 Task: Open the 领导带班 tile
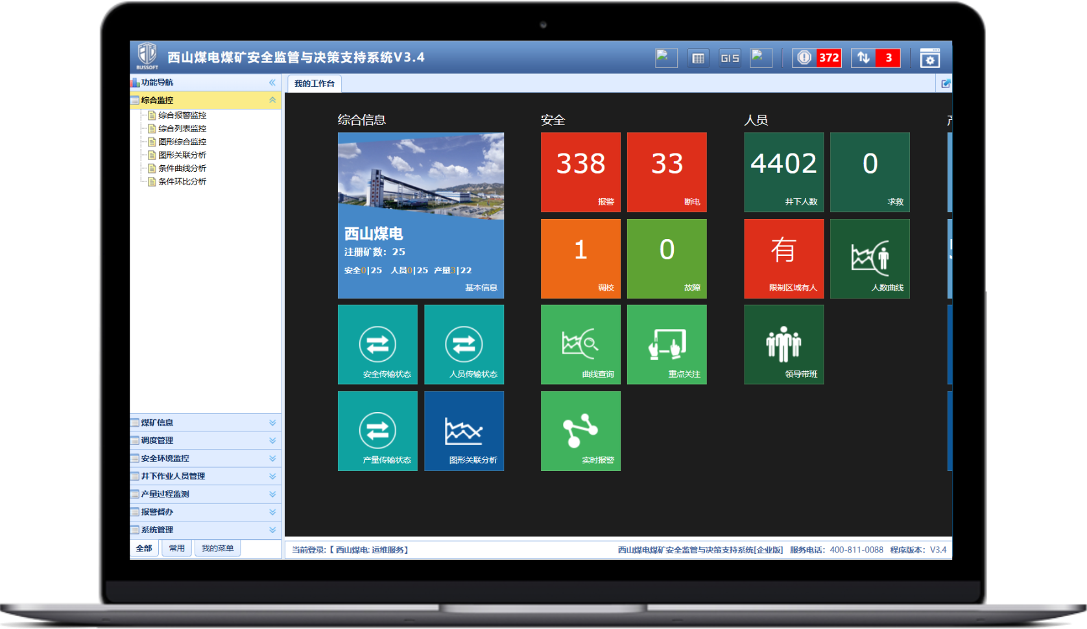click(783, 345)
